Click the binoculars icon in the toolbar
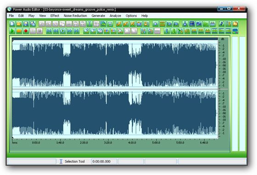This screenshot has width=257, height=175. (212, 24)
